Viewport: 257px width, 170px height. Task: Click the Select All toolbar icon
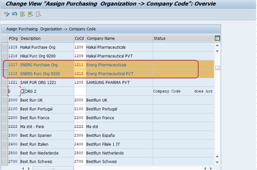tap(22, 14)
